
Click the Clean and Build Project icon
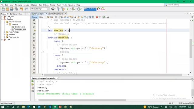click(63, 9)
